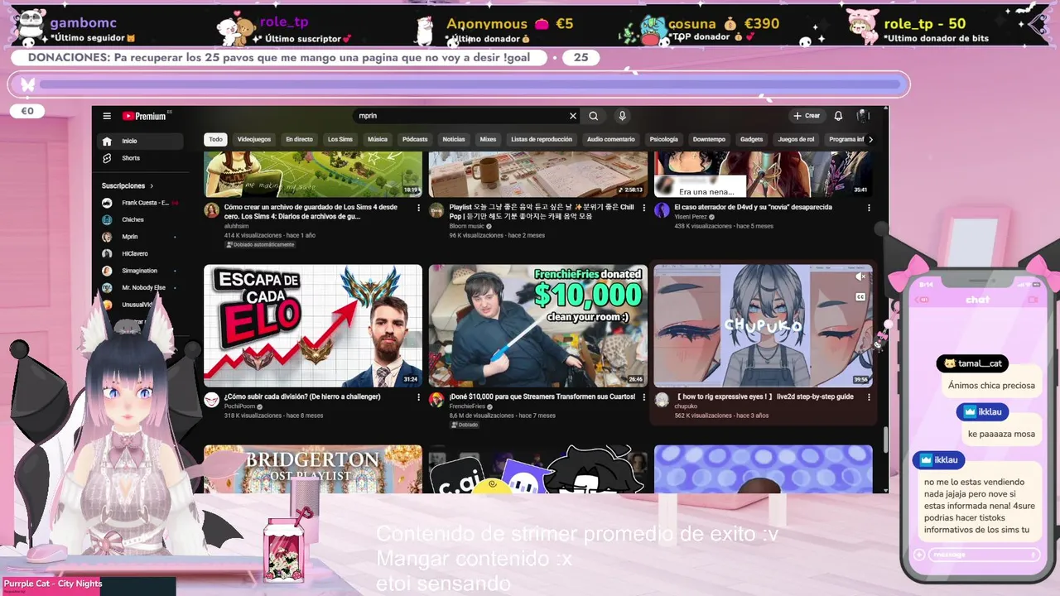
Task: Open options for expressive eyes live2d video
Action: [869, 397]
